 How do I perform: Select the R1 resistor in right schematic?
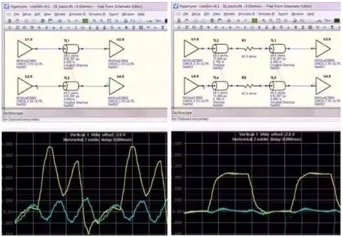point(249,49)
